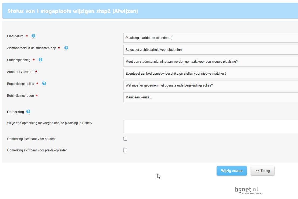Open the Opmerking help icon
The width and height of the screenshot is (298, 199).
[x=28, y=111]
